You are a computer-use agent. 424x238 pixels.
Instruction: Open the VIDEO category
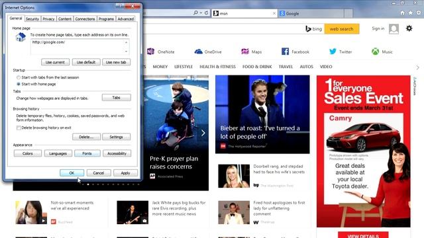pos(326,67)
